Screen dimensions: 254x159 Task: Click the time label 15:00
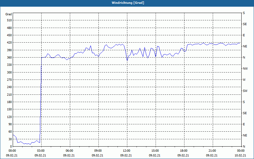tap(156, 151)
